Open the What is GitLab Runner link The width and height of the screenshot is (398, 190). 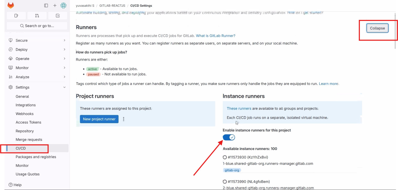pyautogui.click(x=215, y=36)
